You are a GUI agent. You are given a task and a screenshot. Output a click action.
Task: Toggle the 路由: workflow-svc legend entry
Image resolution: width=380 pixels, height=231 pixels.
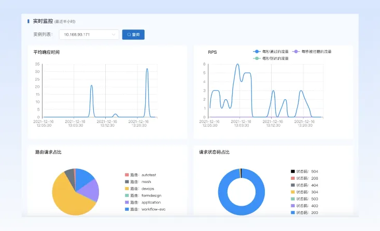pos(145,209)
